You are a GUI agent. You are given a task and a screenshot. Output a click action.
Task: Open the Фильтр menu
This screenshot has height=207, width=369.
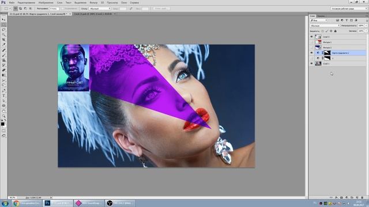(93, 2)
